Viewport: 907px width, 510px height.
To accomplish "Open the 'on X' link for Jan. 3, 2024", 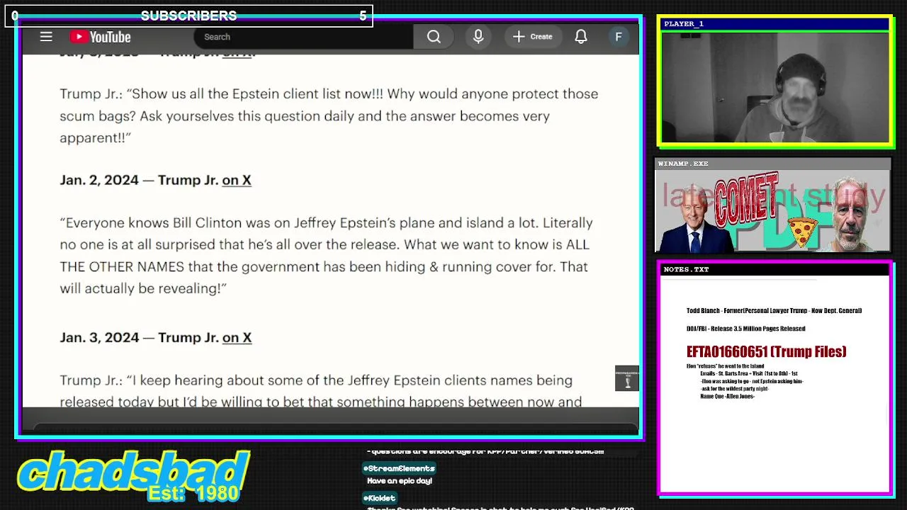I will click(x=237, y=337).
